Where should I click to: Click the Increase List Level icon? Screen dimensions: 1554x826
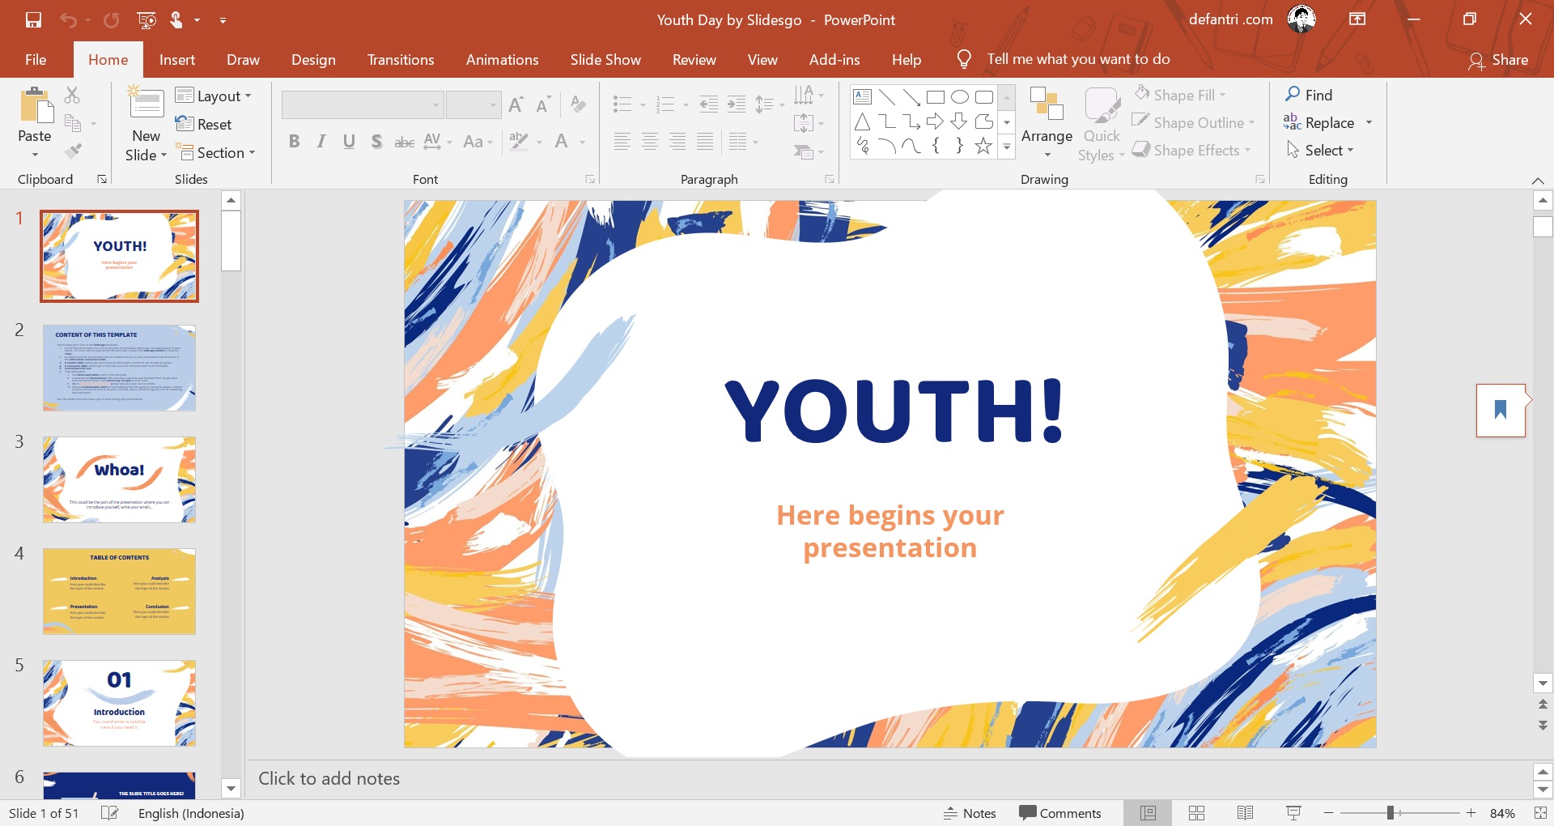click(737, 104)
